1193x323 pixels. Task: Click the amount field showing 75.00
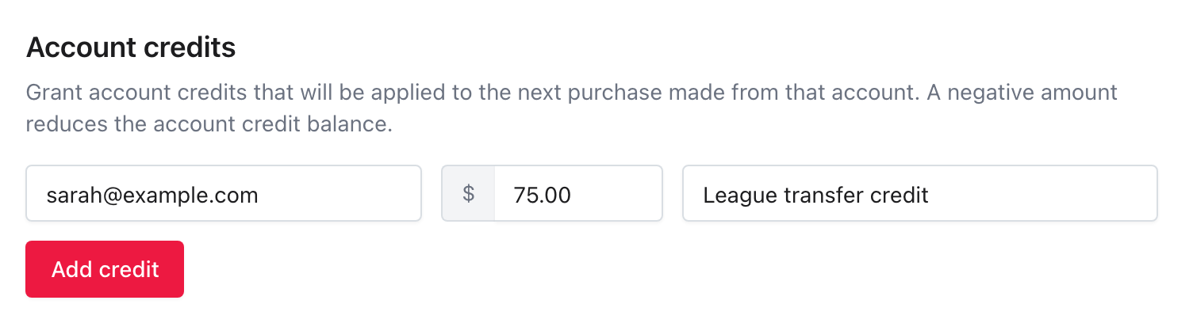(x=578, y=193)
